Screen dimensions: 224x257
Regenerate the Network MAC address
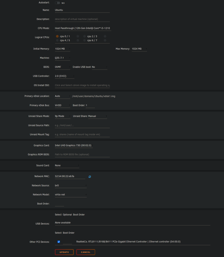(90, 177)
